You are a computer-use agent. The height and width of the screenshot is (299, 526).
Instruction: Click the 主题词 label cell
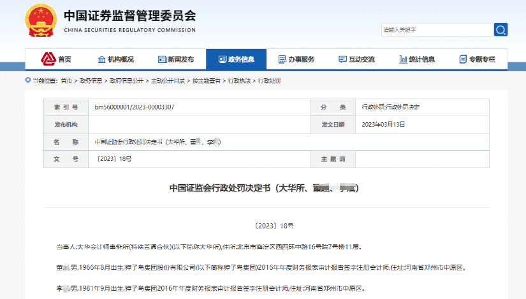tap(333, 159)
